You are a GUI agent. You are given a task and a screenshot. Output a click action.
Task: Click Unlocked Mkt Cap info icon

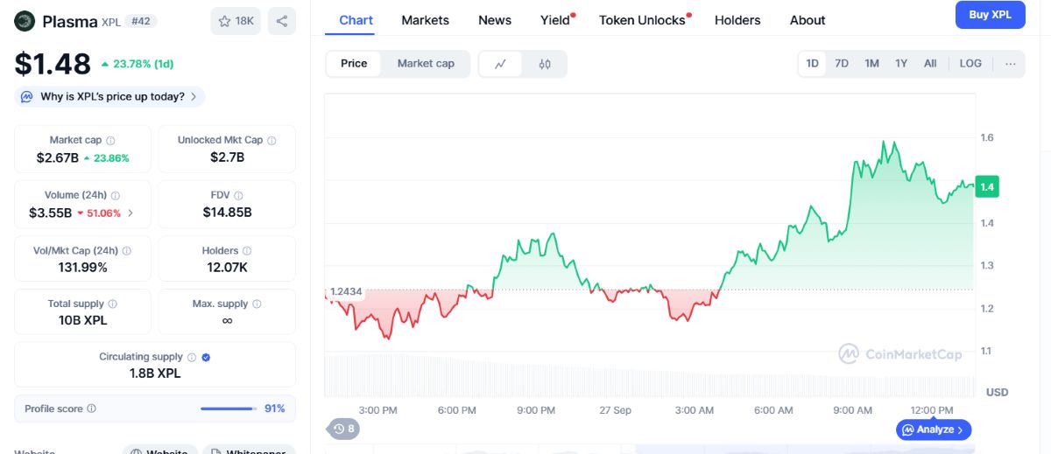[x=272, y=140]
